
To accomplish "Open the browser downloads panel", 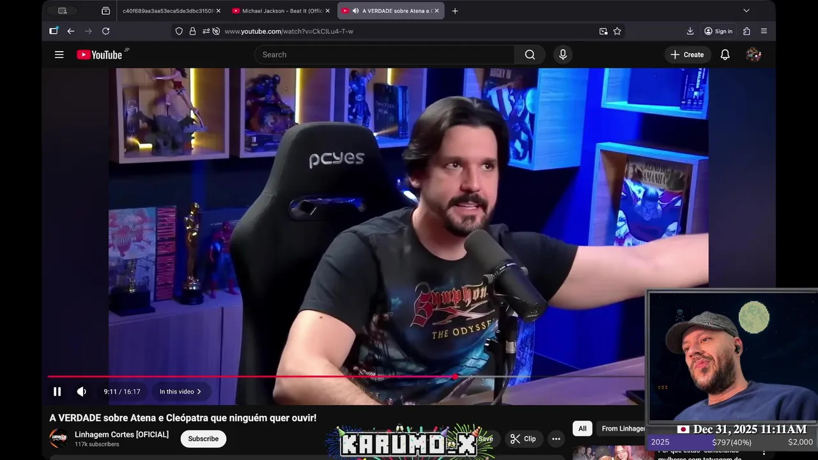I will point(690,31).
